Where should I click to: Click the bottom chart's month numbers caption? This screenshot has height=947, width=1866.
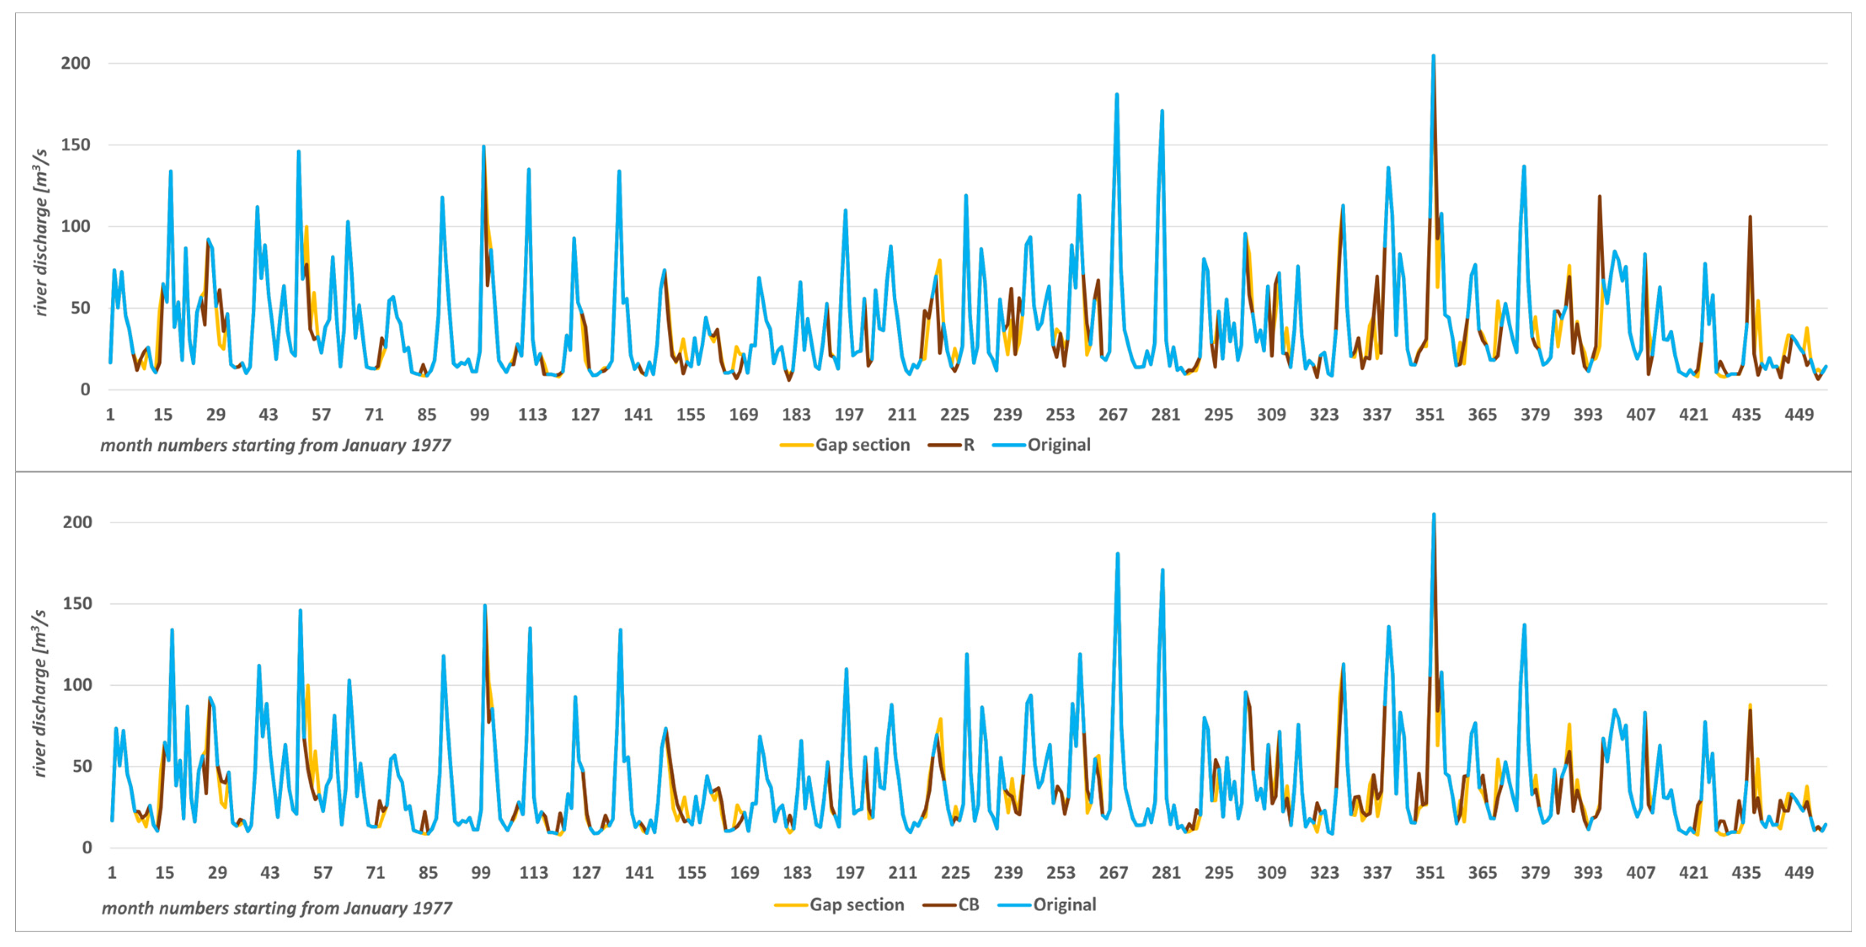coord(277,908)
